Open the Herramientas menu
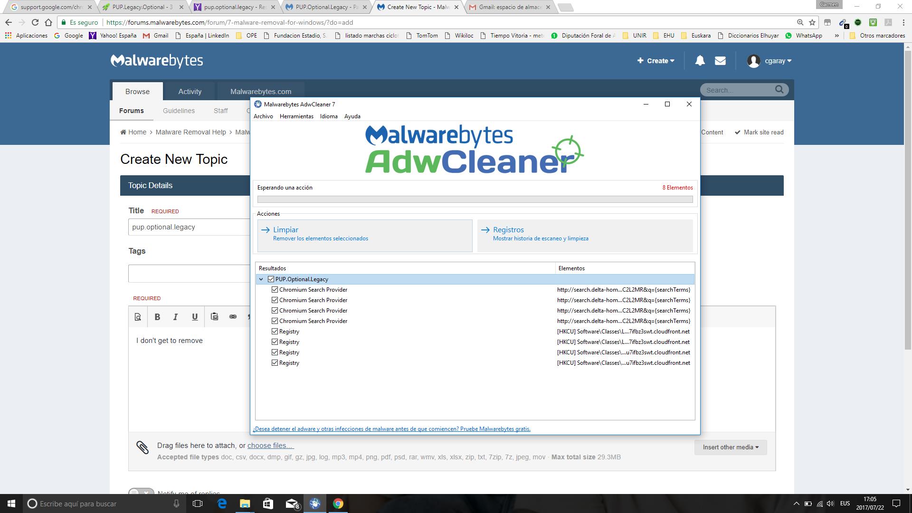The width and height of the screenshot is (912, 513). 296,116
